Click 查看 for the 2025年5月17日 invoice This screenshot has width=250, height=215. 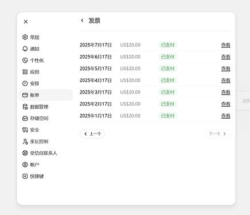tap(226, 69)
